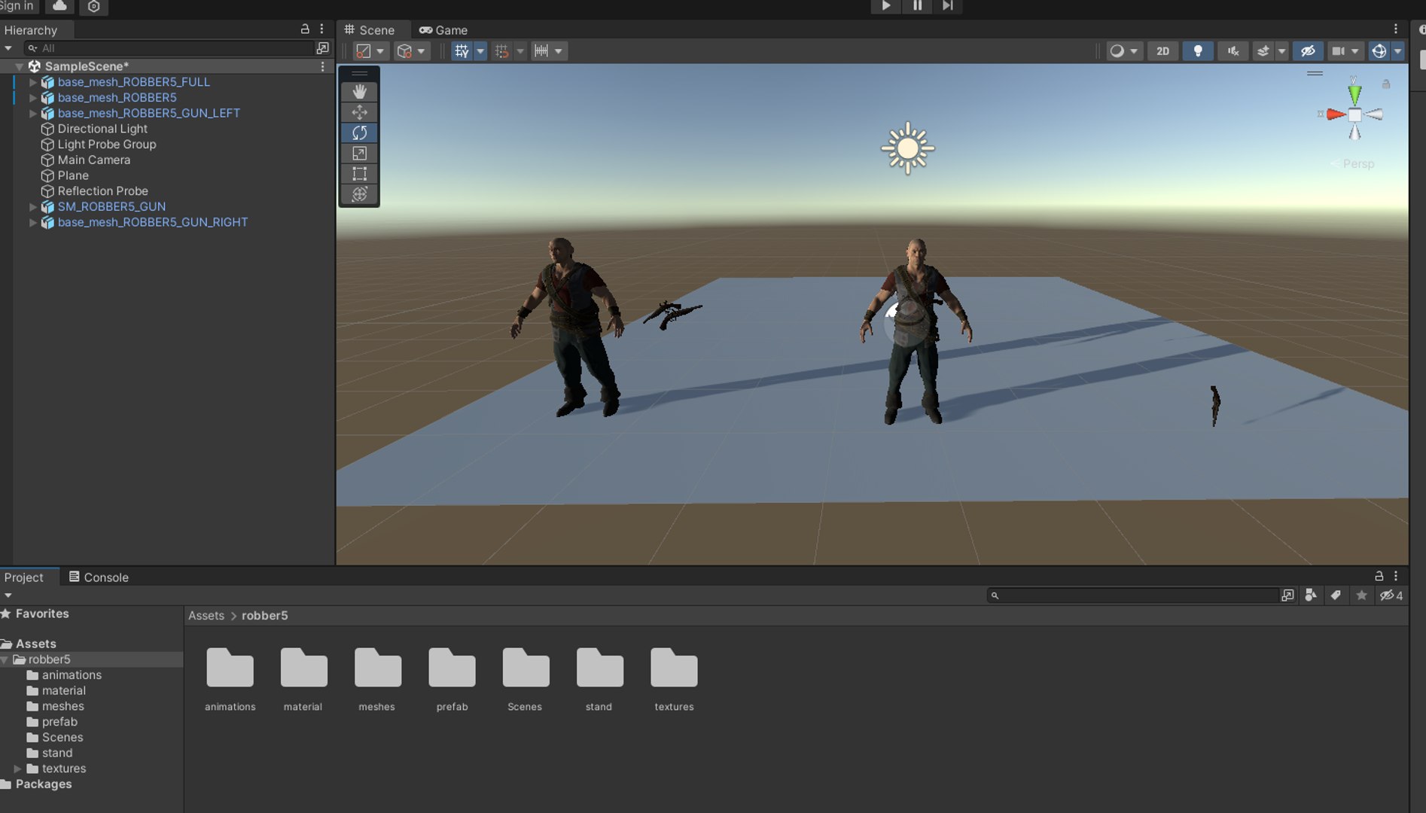The width and height of the screenshot is (1426, 813).
Task: Click the Hierarchy search field
Action: point(169,48)
